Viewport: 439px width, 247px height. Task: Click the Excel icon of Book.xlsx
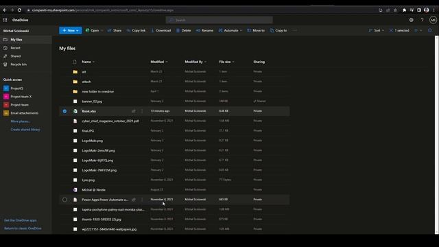point(75,111)
